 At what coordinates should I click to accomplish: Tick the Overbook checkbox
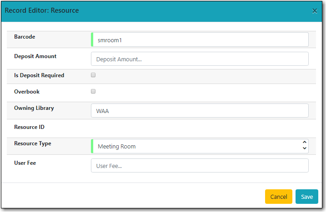pyautogui.click(x=93, y=91)
